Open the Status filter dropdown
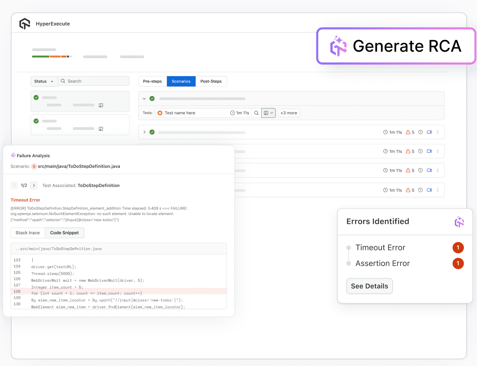The height and width of the screenshot is (366, 477). point(44,81)
